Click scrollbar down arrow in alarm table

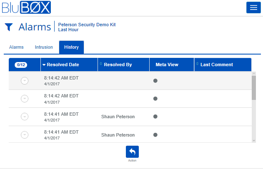point(254,141)
